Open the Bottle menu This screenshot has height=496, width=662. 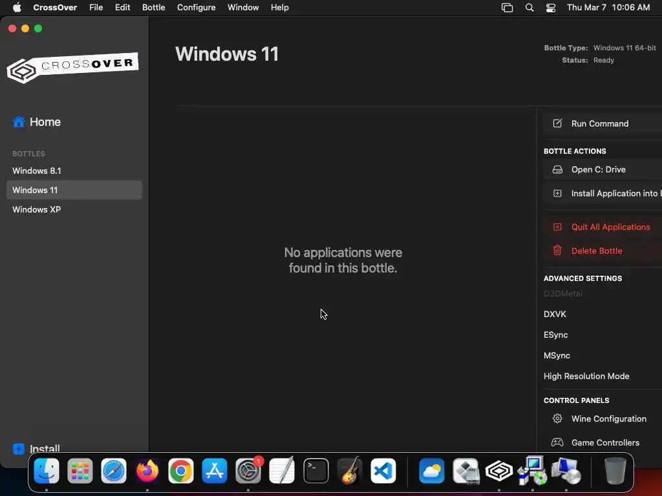tap(154, 8)
